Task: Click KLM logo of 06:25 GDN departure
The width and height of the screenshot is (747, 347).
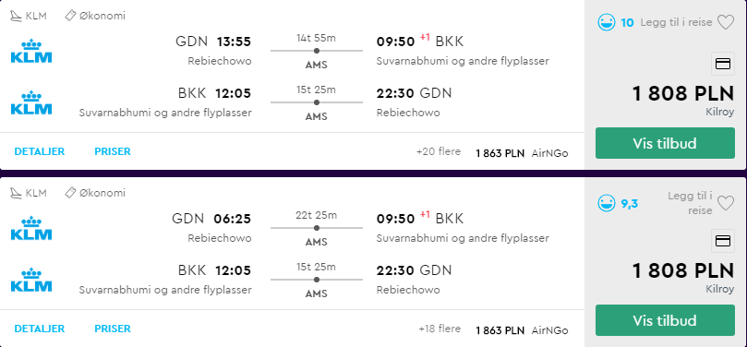Action: pyautogui.click(x=31, y=228)
